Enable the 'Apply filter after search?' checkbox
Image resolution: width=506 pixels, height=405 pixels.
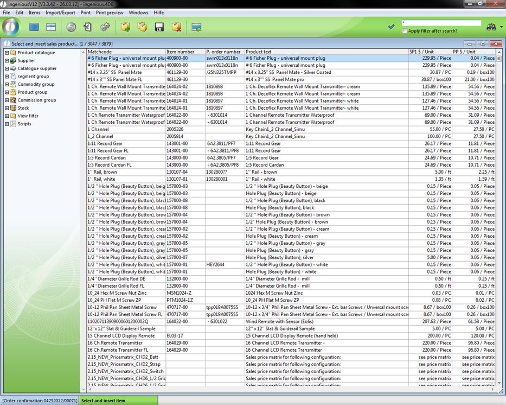[405, 31]
